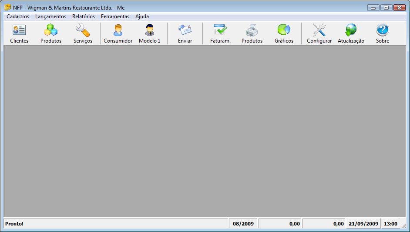Click the 13:00 time in status bar
Screen dimensions: 410x232
click(390, 224)
